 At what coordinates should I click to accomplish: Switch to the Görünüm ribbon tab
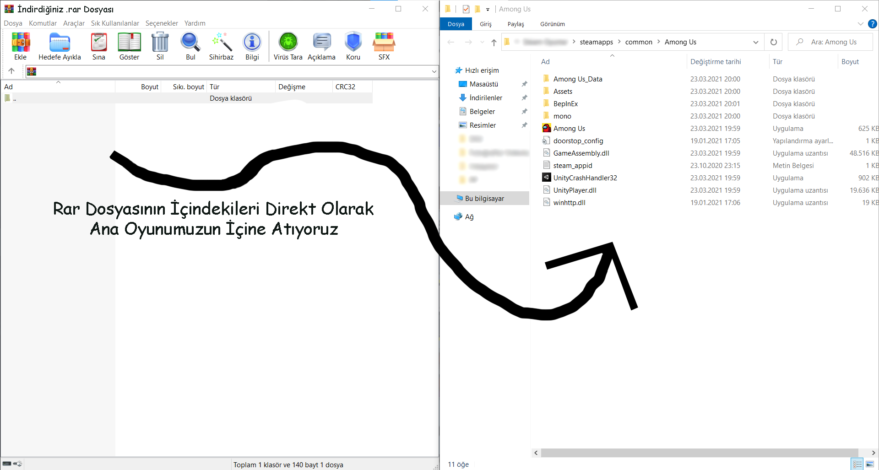[553, 24]
